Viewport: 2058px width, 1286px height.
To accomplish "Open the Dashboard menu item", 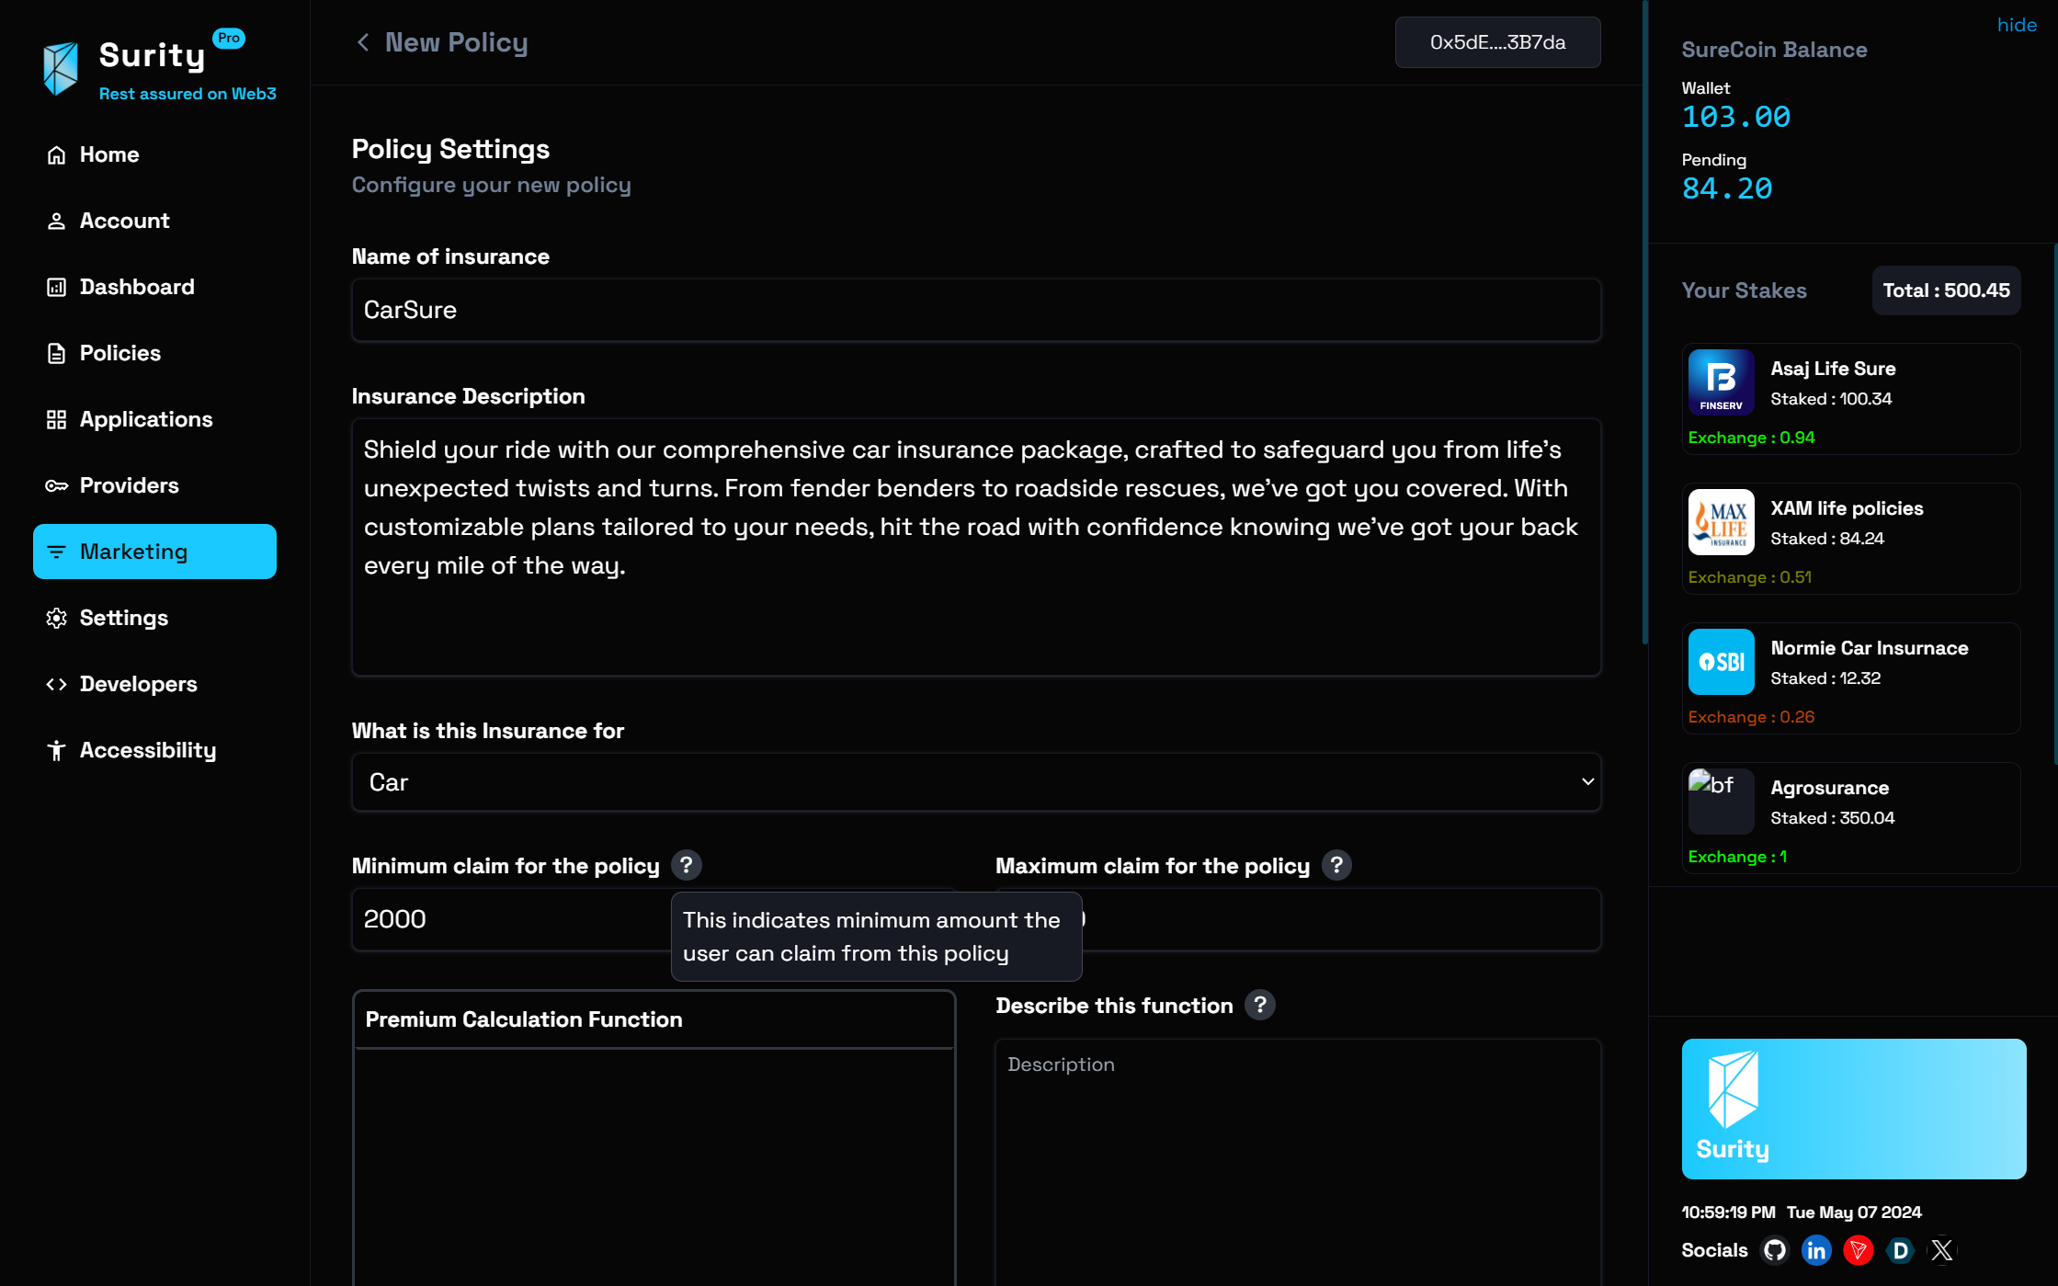I will tap(137, 287).
